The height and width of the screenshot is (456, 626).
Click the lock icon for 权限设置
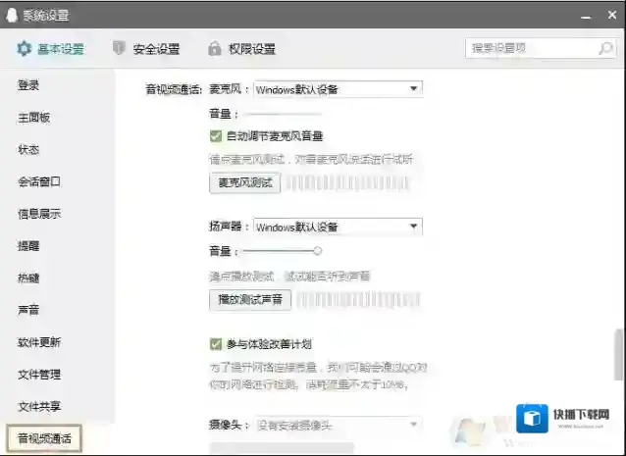214,49
